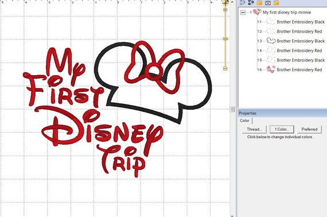Collapse the My first disney trip minnie tree
Screen dimensions: 327x217
(243, 13)
